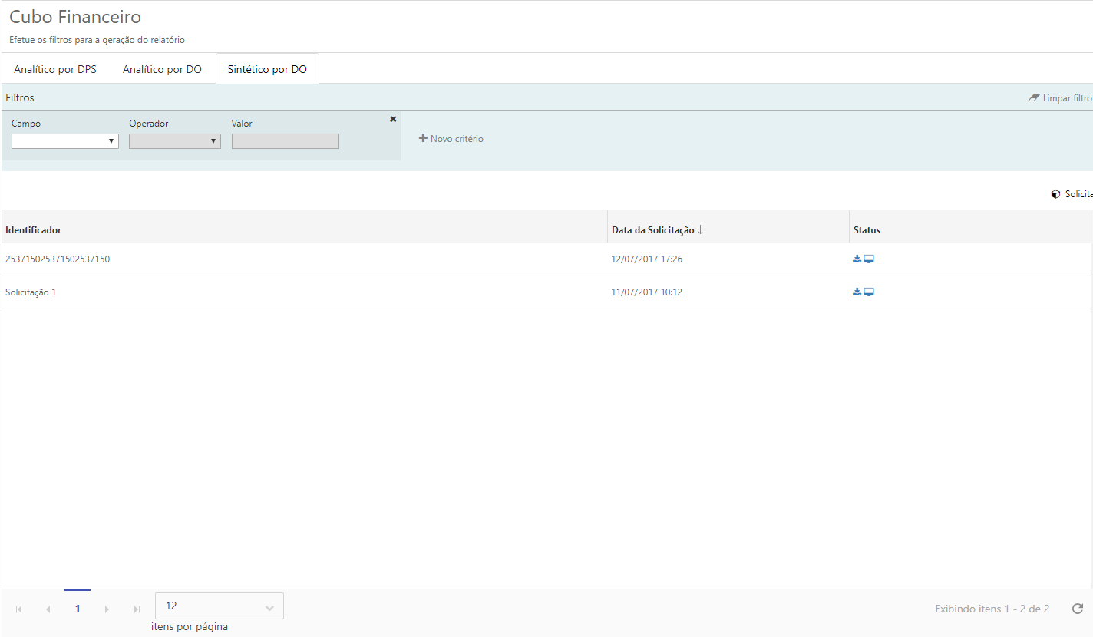Switch to Analítico por DPS tab

point(55,69)
